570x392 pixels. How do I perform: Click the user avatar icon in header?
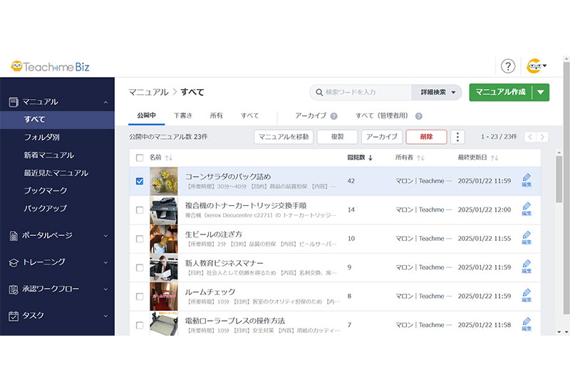pyautogui.click(x=535, y=66)
